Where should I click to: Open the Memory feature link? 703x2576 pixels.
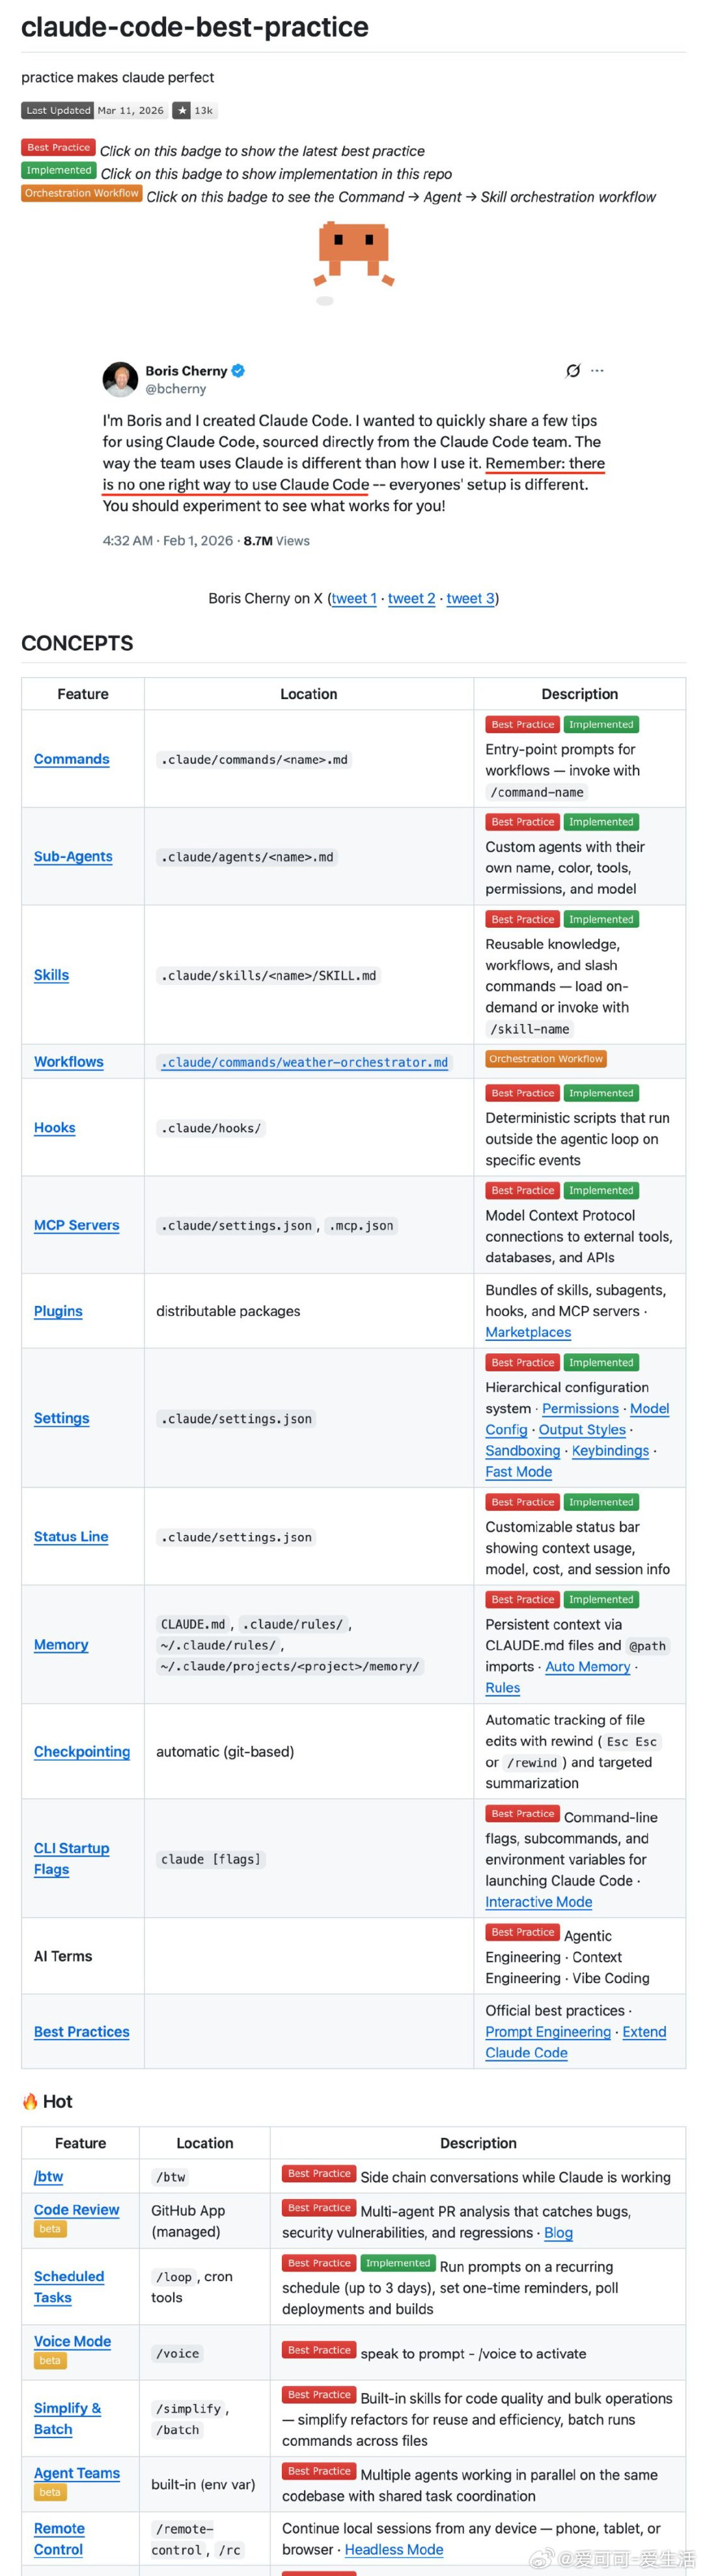point(61,1645)
